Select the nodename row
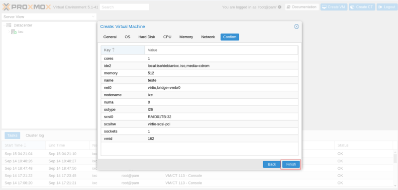 tap(199, 95)
